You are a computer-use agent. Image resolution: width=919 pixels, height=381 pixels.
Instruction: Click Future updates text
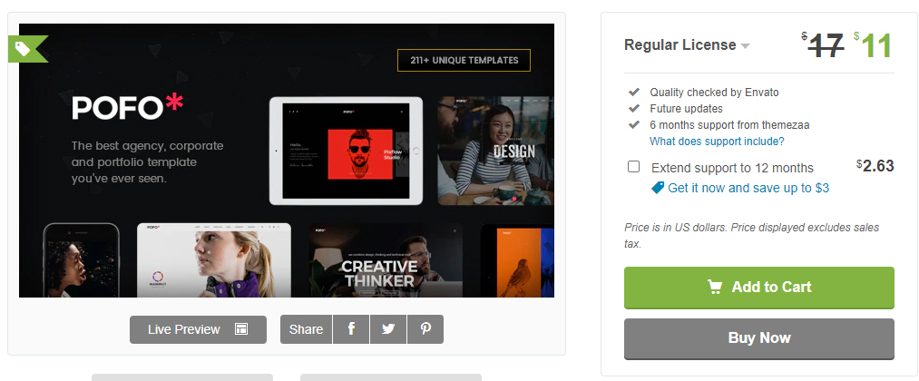point(686,109)
